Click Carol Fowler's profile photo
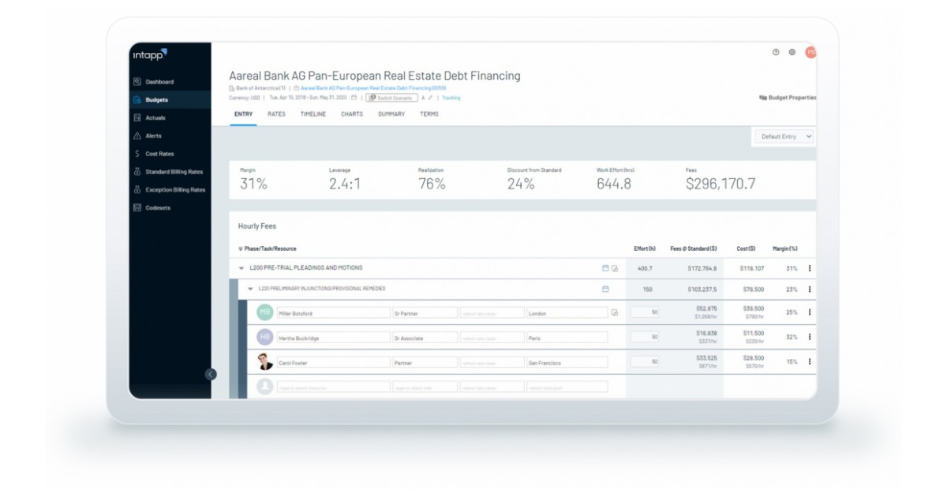Screen dimensions: 947x497 tap(265, 362)
